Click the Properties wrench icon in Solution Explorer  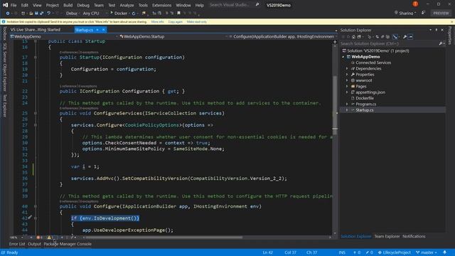click(405, 37)
